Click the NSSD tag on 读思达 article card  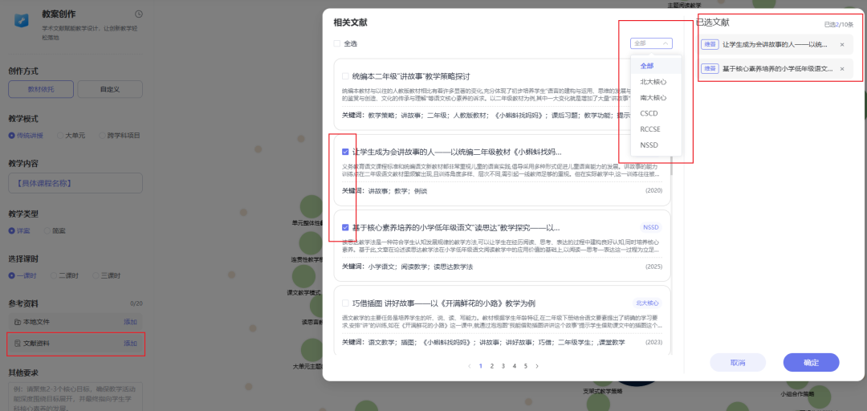[651, 227]
